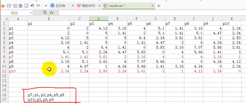The width and height of the screenshot is (246, 104).
Task: Select cell A9 labeled p8
Action: (18, 62)
